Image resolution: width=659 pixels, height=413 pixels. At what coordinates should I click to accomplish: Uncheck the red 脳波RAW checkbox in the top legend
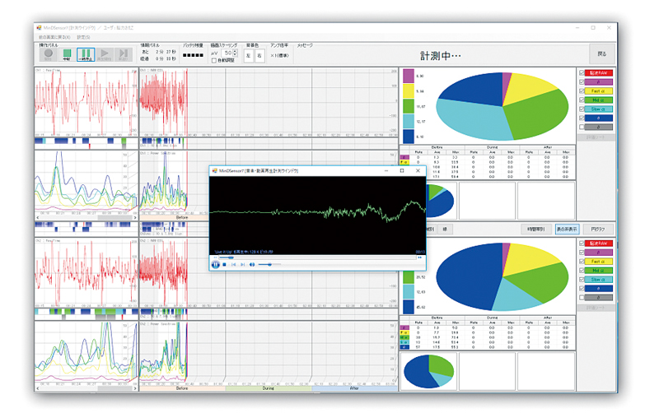582,73
